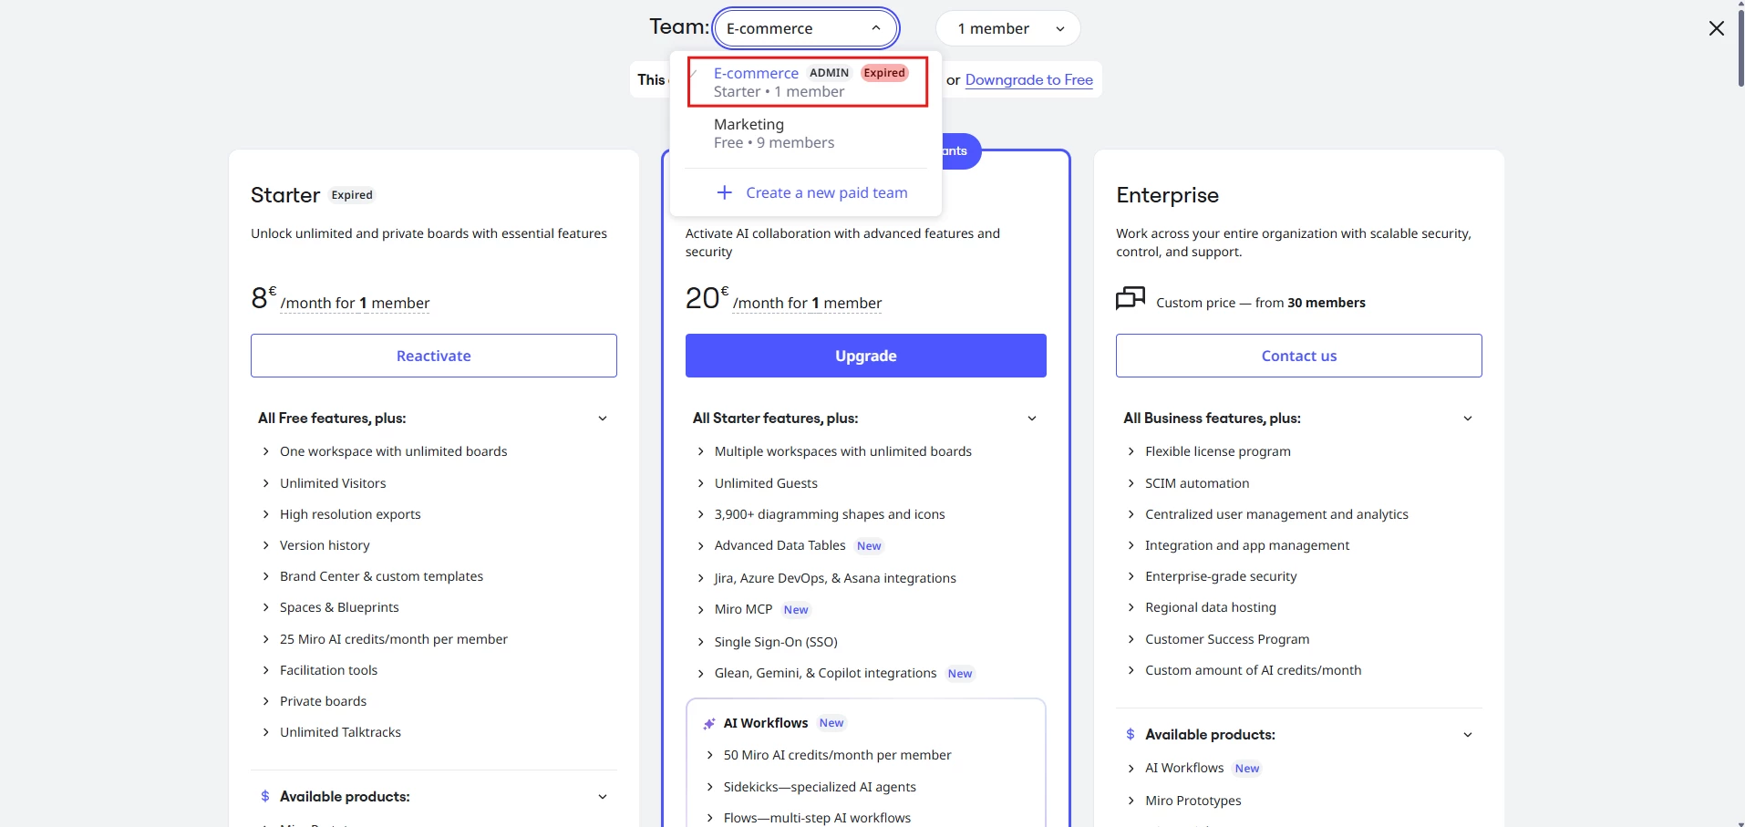The height and width of the screenshot is (827, 1745).
Task: Open the 1 member count dropdown
Action: 1008,28
